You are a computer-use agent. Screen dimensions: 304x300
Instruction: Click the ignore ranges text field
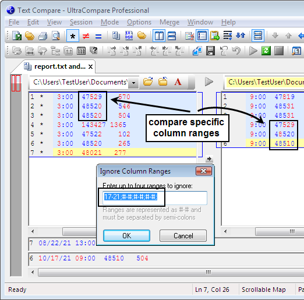point(155,198)
